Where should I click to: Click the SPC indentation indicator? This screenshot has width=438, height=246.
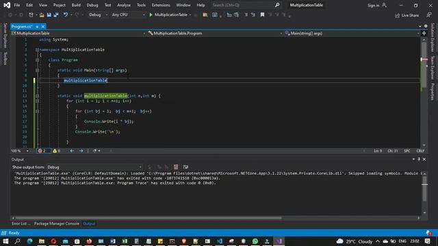point(407,150)
